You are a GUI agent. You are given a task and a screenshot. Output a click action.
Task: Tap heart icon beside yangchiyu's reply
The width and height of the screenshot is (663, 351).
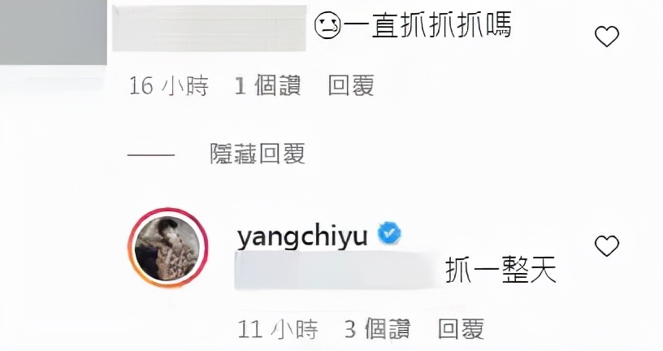(x=607, y=246)
